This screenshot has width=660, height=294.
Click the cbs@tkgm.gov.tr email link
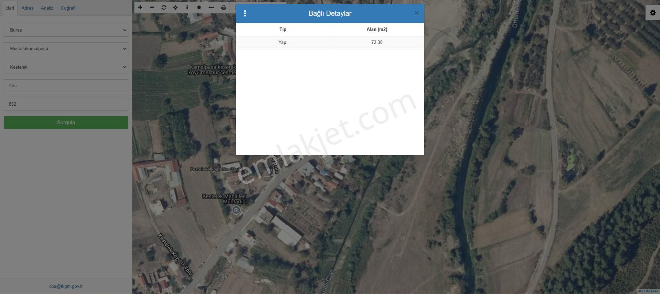click(66, 286)
